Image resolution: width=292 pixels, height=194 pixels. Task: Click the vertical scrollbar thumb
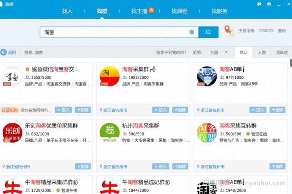(291, 63)
